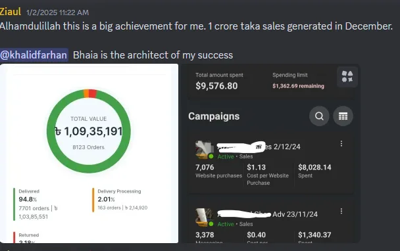Select the Delivery Processing 2.01% stat
This screenshot has height=251, width=400.
(120, 200)
